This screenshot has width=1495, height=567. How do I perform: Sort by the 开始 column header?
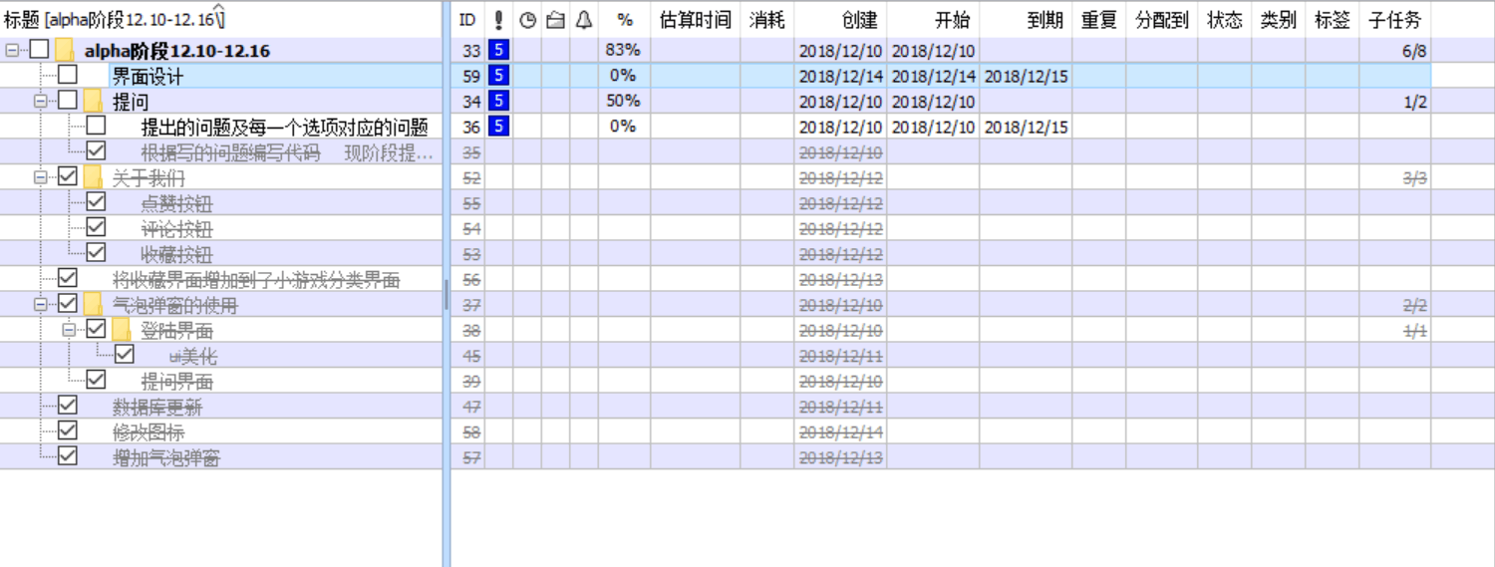coord(933,20)
